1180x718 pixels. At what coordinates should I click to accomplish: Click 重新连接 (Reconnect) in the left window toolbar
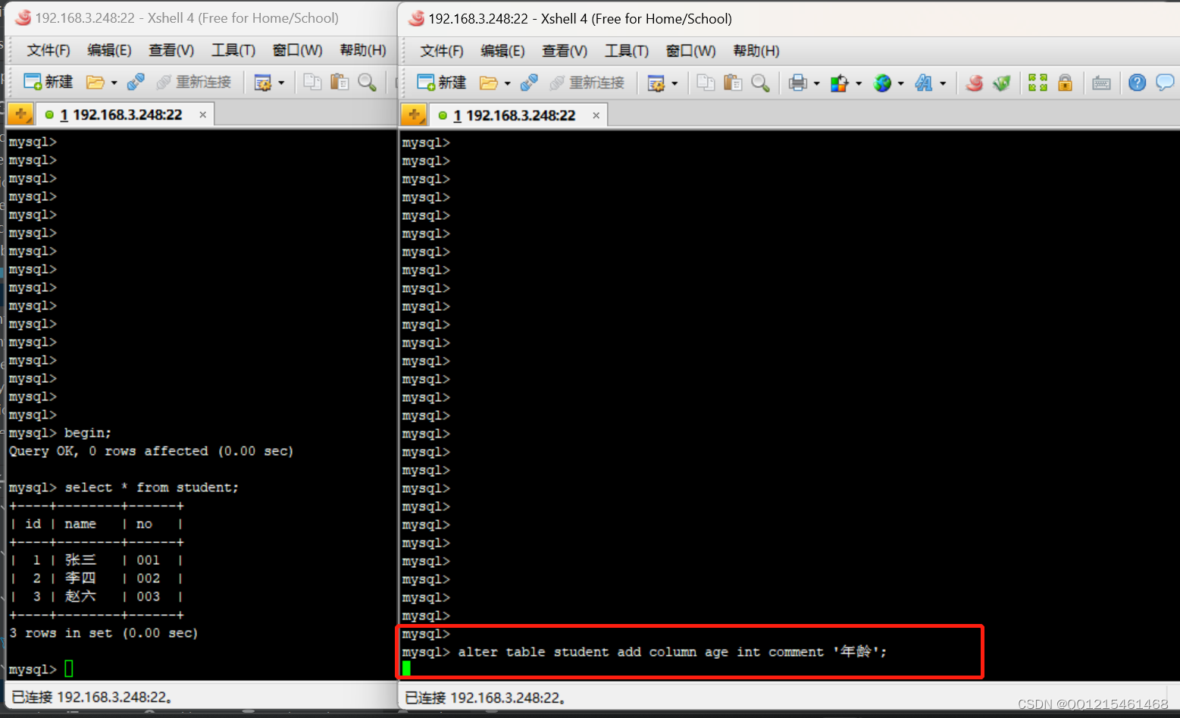pos(194,82)
